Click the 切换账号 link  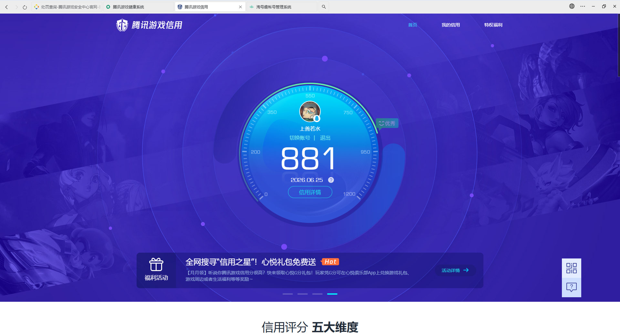[x=300, y=138]
